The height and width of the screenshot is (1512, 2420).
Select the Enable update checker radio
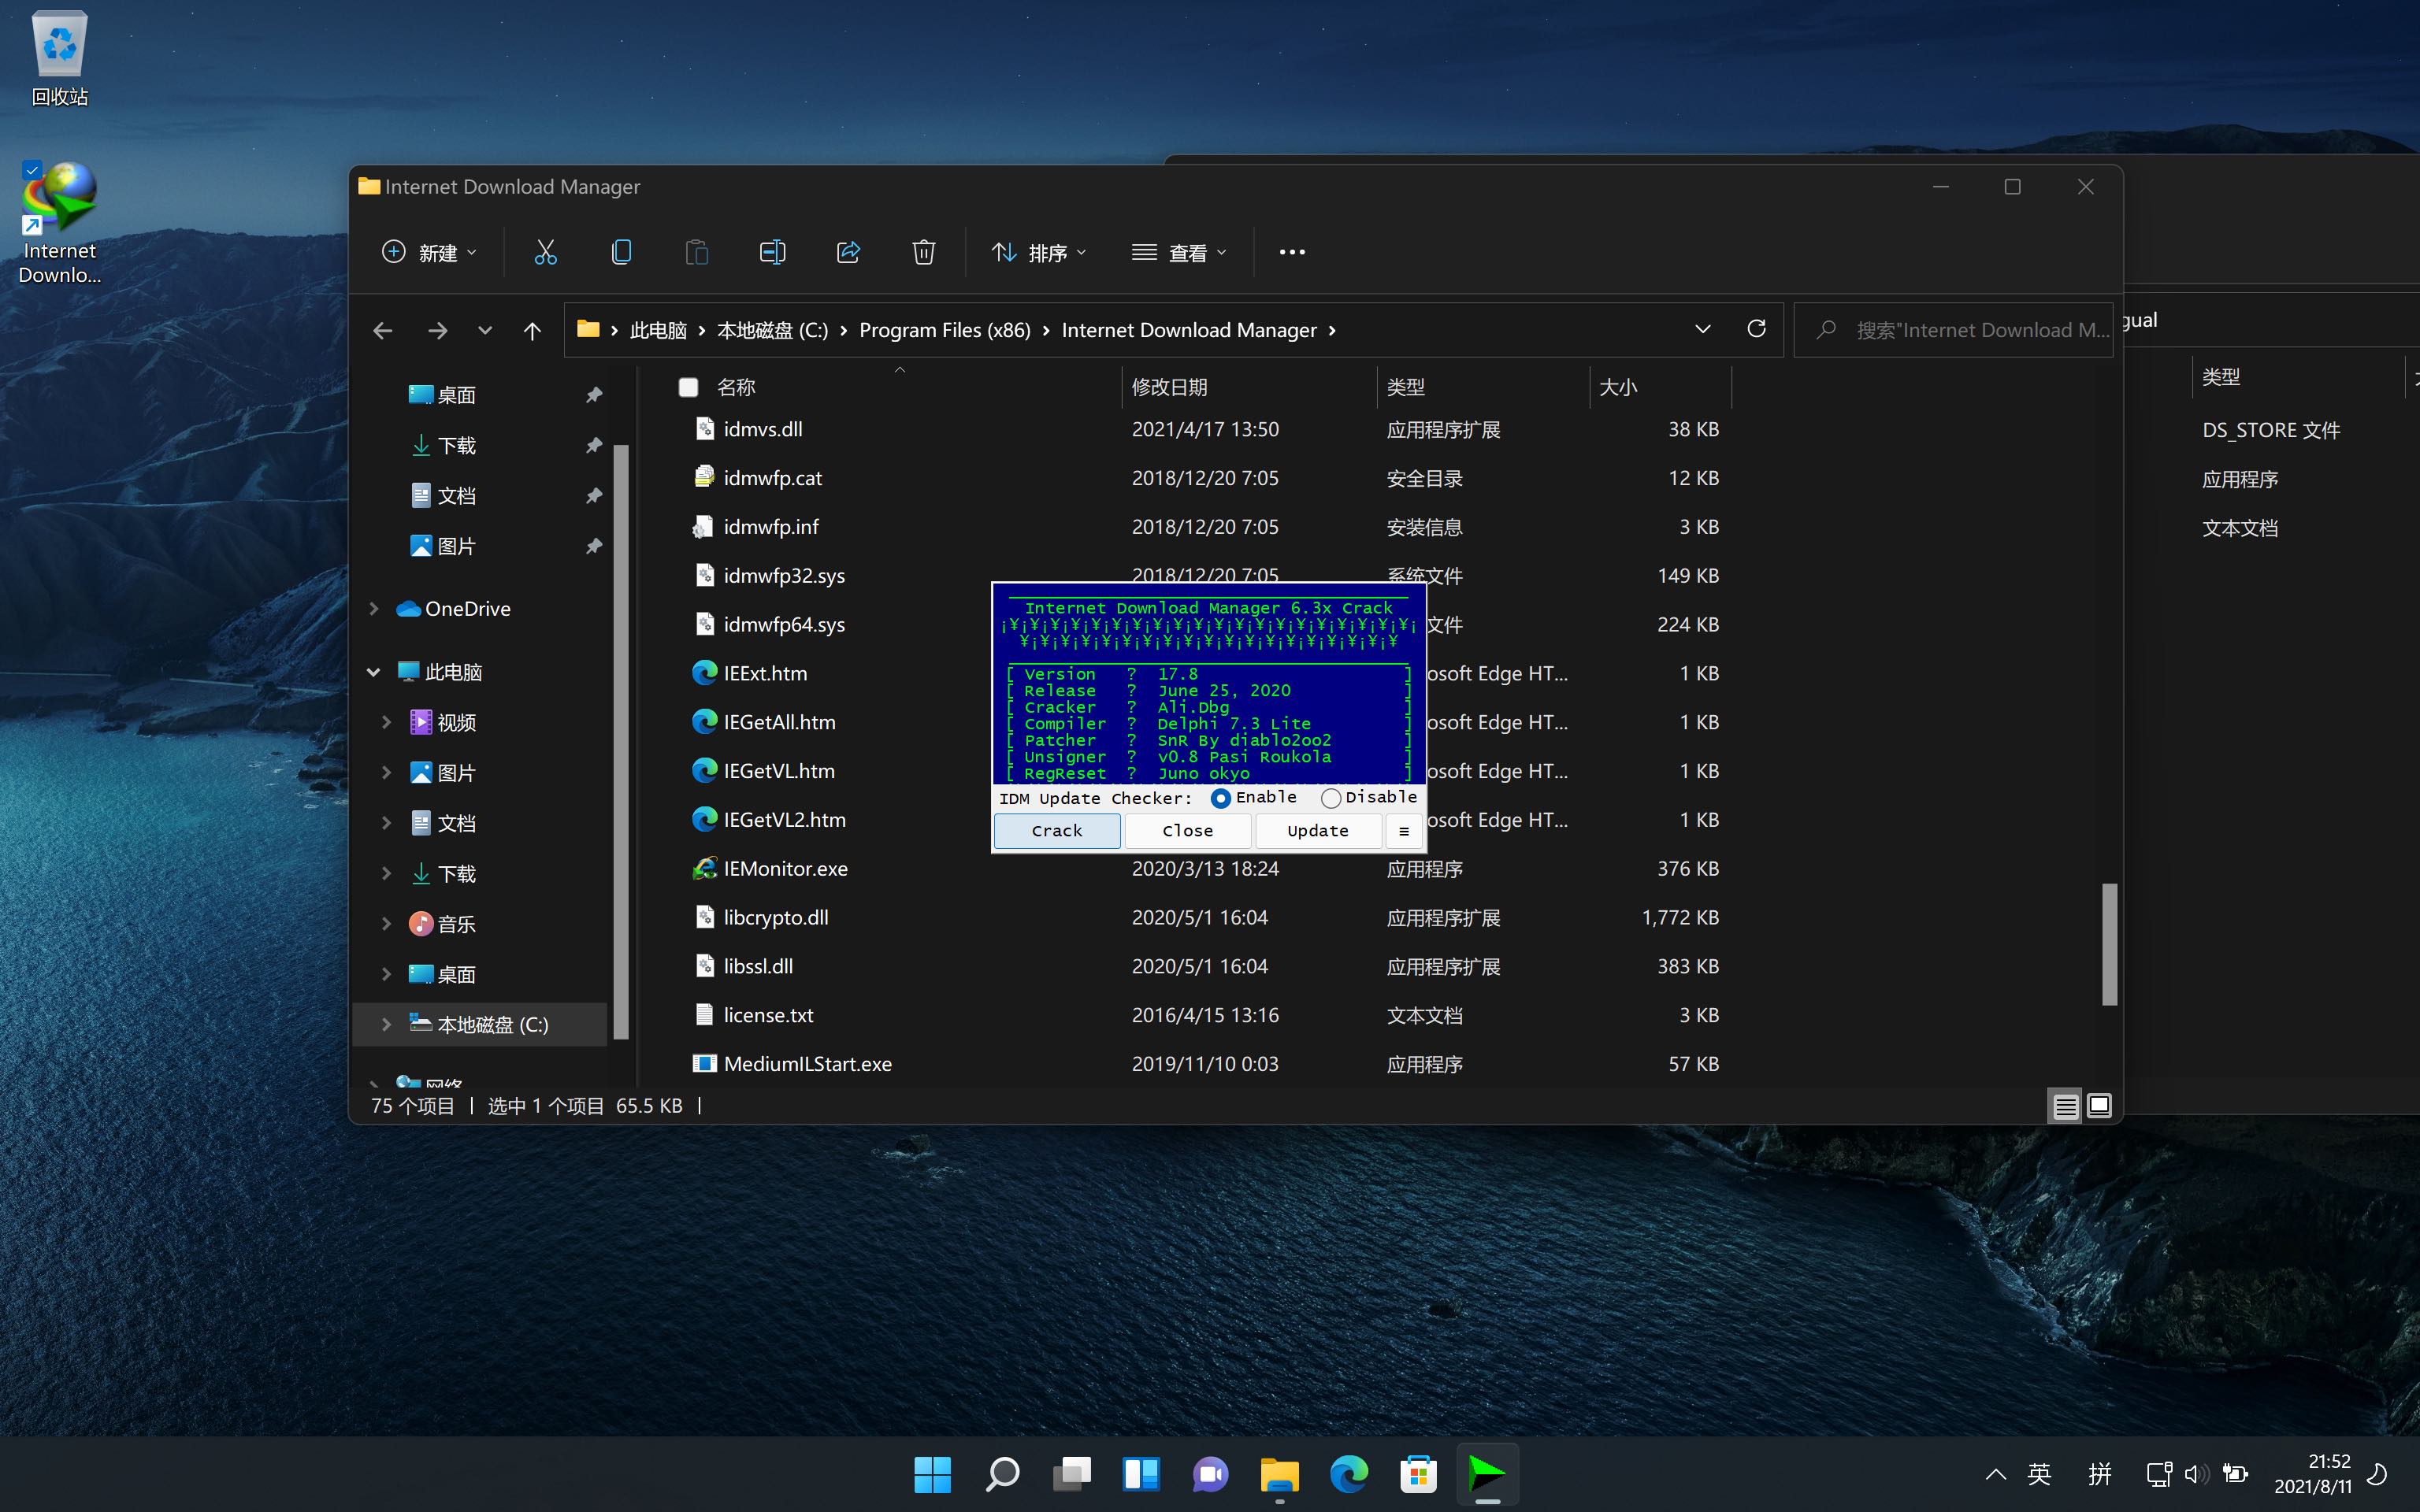point(1220,798)
